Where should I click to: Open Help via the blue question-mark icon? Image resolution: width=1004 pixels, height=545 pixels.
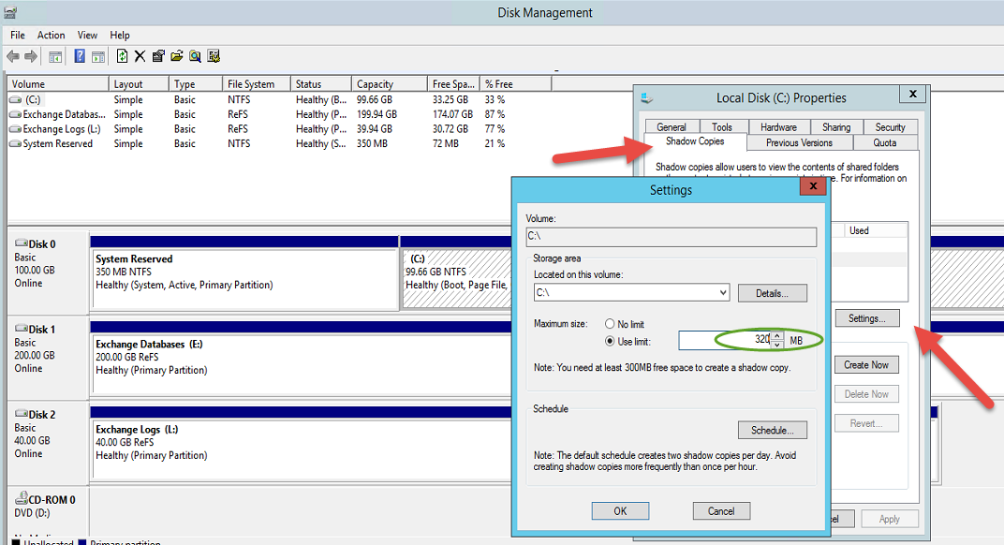tap(80, 56)
